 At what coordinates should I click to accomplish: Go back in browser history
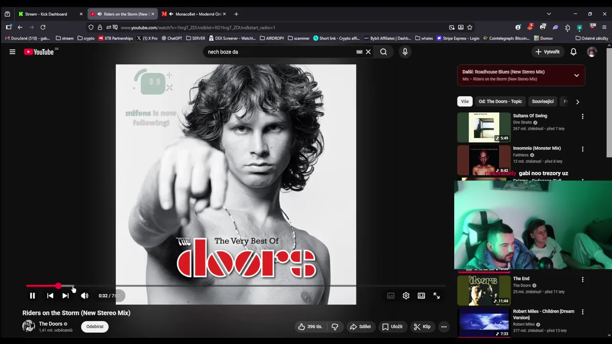pos(20,27)
